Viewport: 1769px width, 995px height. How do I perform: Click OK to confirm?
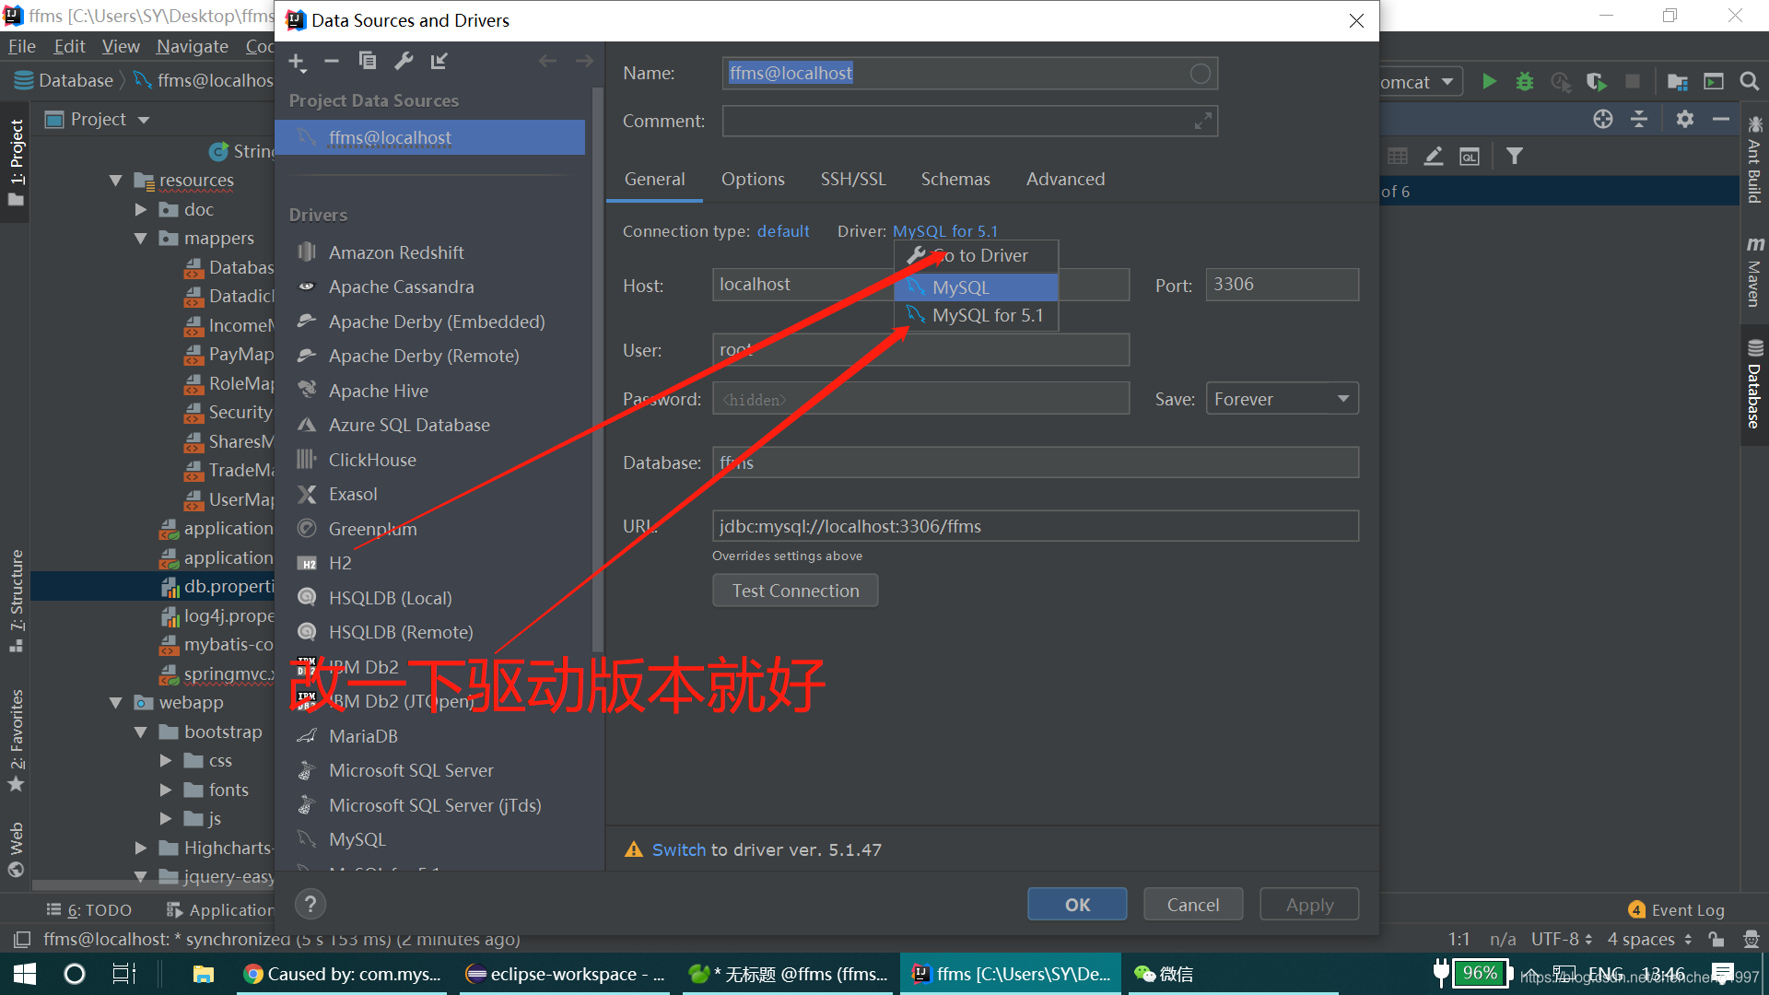[1077, 905]
